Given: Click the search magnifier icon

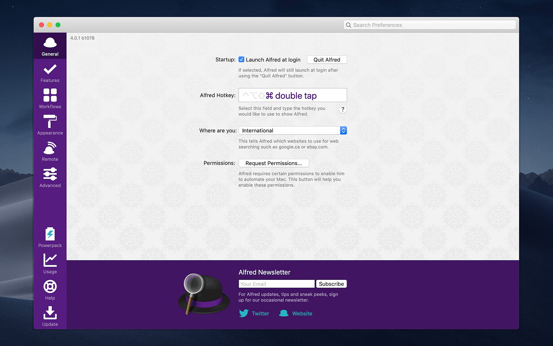Looking at the screenshot, I should (x=349, y=25).
